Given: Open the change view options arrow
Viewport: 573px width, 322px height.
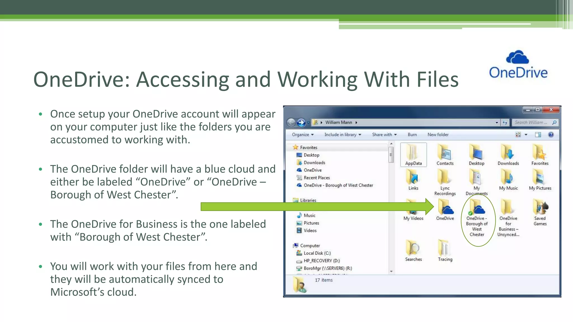Looking at the screenshot, I should click(526, 135).
